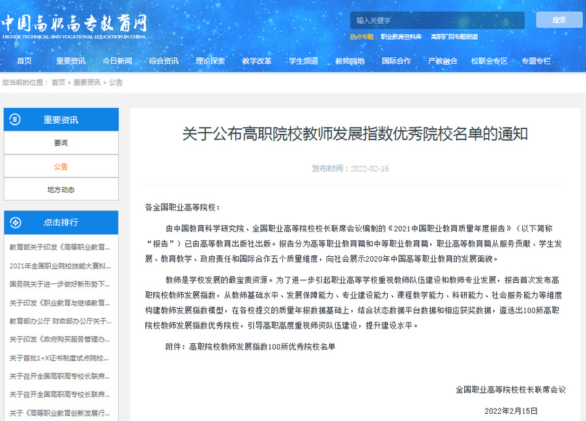586x421 pixels.
Task: Click the ranking icon beside 点击排行
Action: point(16,222)
